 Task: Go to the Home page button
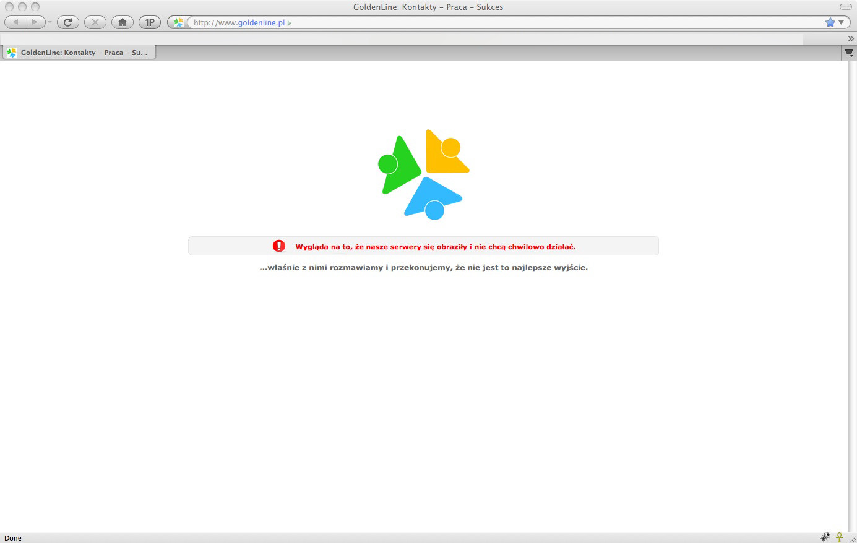123,22
